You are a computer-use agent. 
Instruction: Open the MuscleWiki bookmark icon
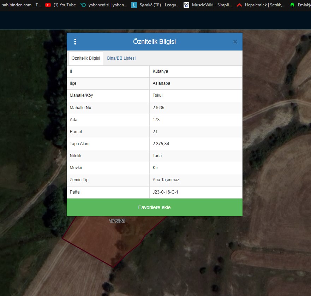[186, 5]
